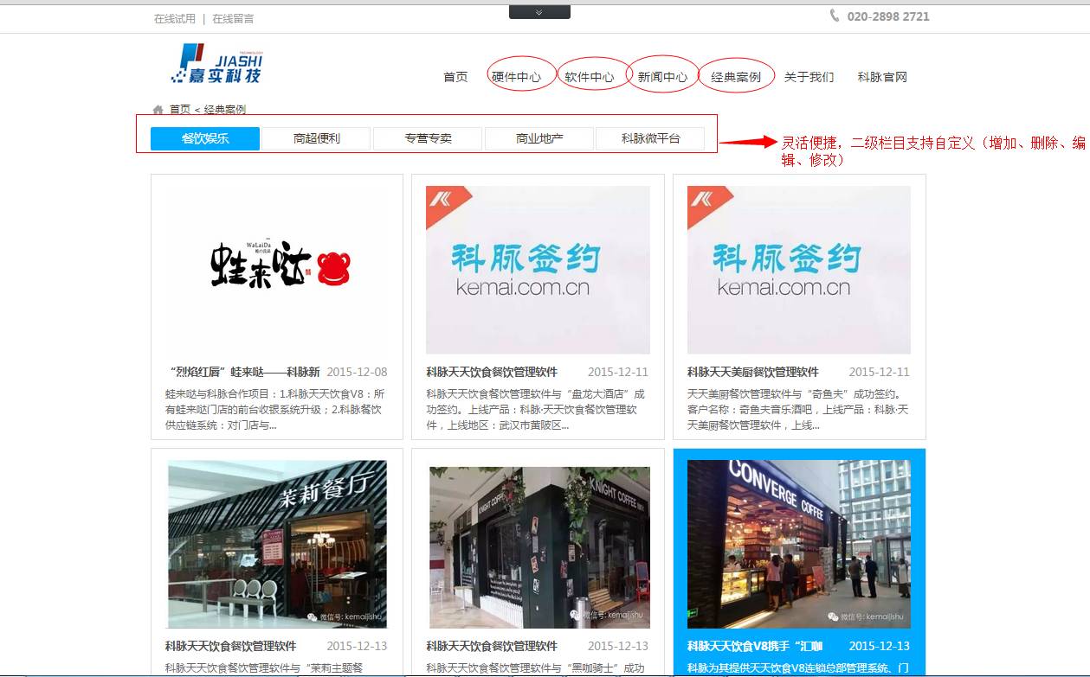Viewport: 1090px width, 677px height.
Task: Open 科脉官网 navigation item
Action: coord(882,77)
